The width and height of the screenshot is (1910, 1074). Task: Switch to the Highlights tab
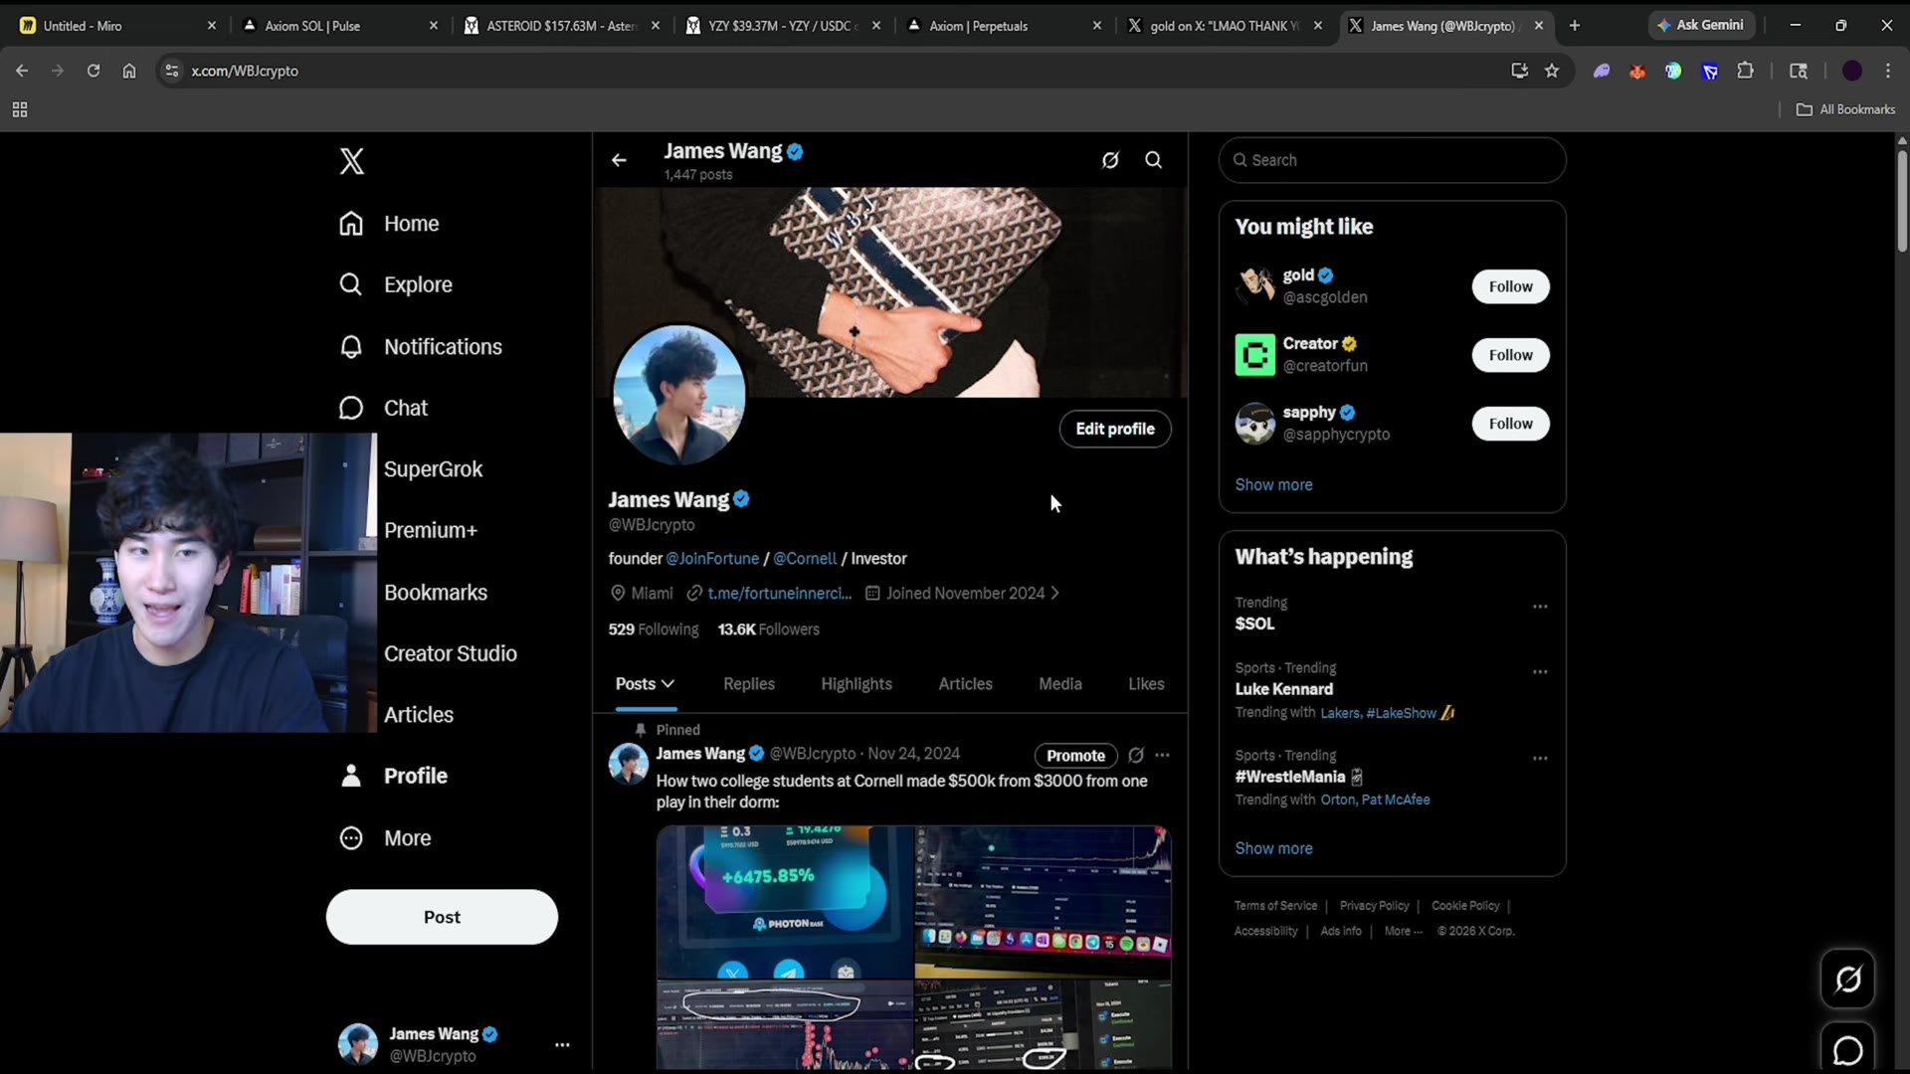click(x=857, y=684)
